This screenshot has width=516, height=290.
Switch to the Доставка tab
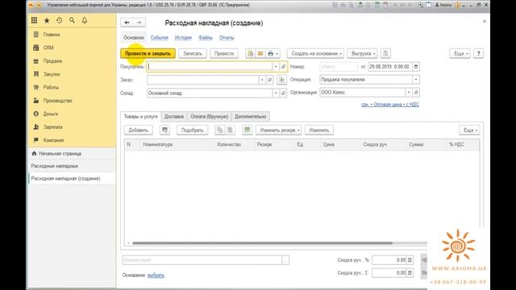174,116
